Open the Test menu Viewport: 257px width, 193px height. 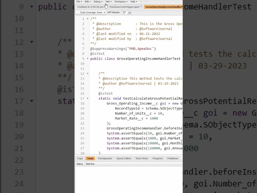point(108,2)
